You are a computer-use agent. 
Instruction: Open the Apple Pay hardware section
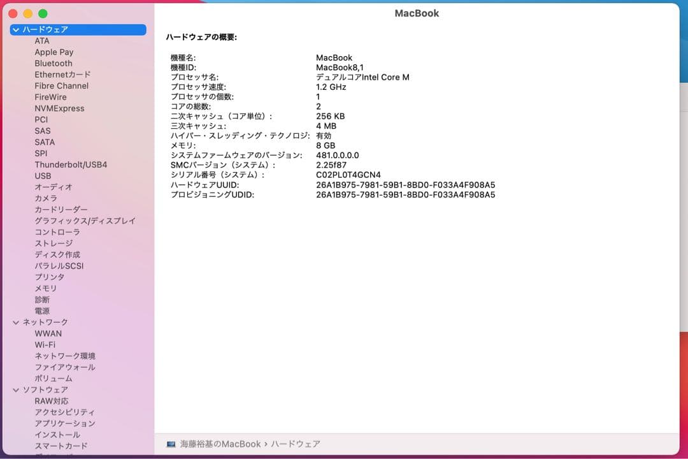click(x=54, y=52)
